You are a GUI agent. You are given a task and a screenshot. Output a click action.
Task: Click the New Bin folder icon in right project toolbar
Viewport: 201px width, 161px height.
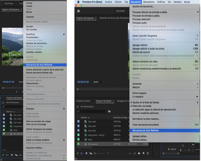[x=139, y=153]
